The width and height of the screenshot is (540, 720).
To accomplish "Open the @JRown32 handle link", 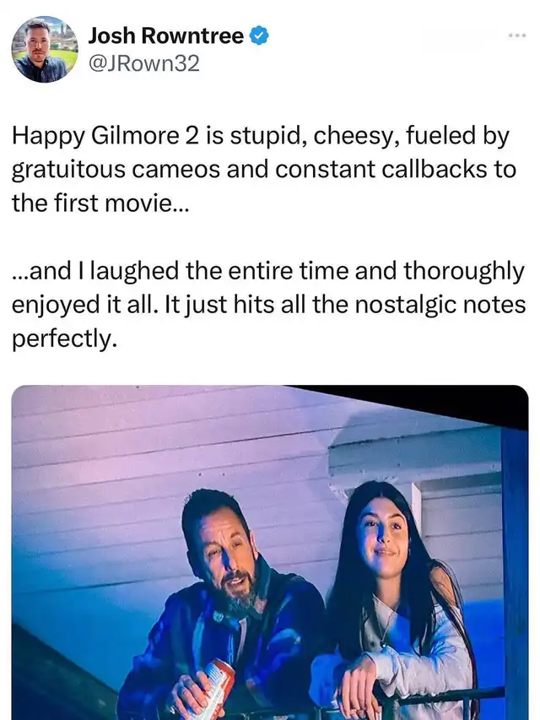I will point(143,63).
